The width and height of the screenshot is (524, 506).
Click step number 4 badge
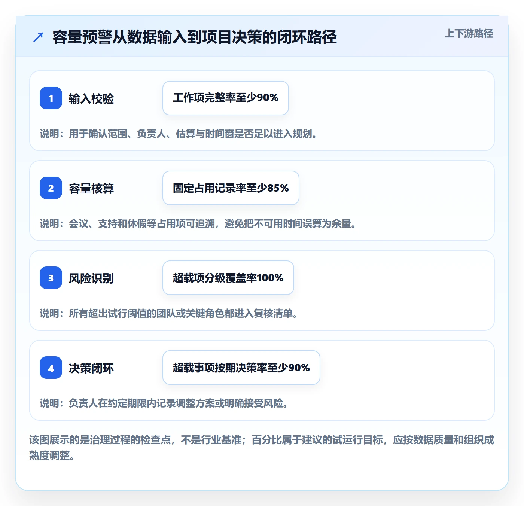click(51, 368)
